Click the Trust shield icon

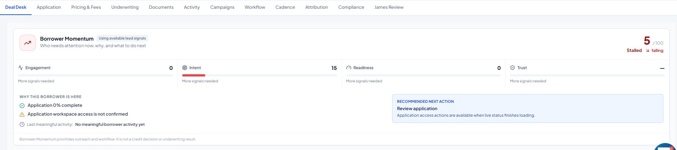click(513, 68)
